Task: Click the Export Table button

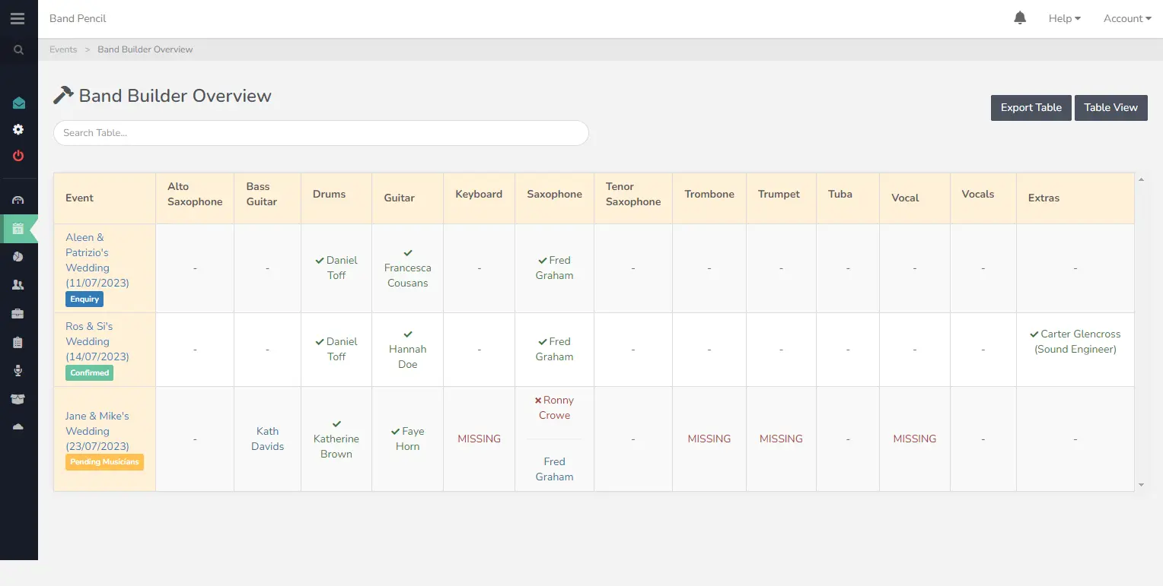Action: [x=1031, y=108]
